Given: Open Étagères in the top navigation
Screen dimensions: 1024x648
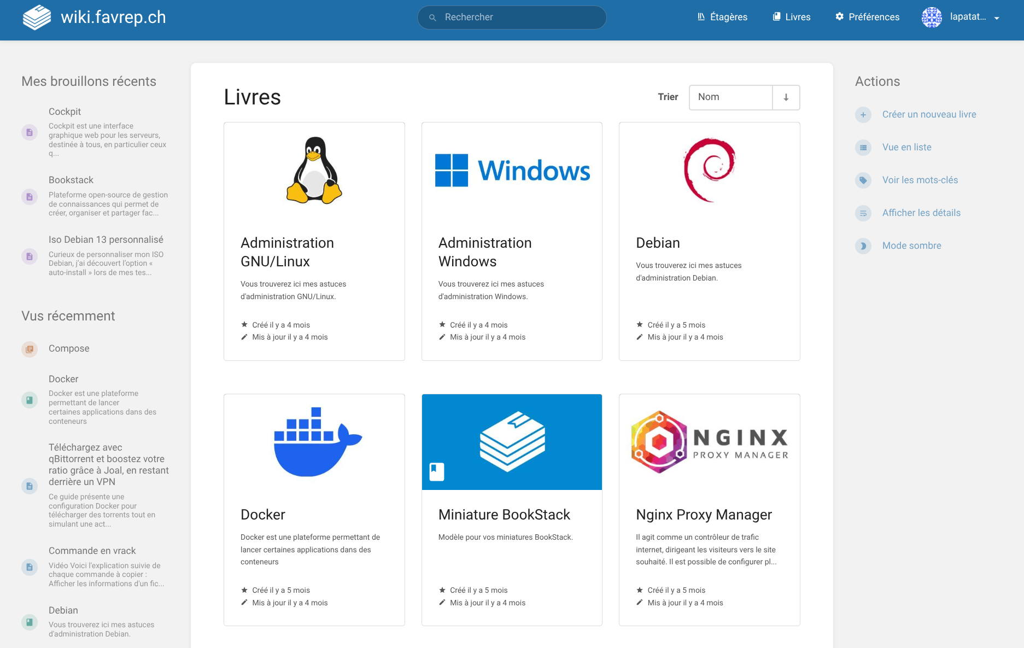Looking at the screenshot, I should pos(722,17).
